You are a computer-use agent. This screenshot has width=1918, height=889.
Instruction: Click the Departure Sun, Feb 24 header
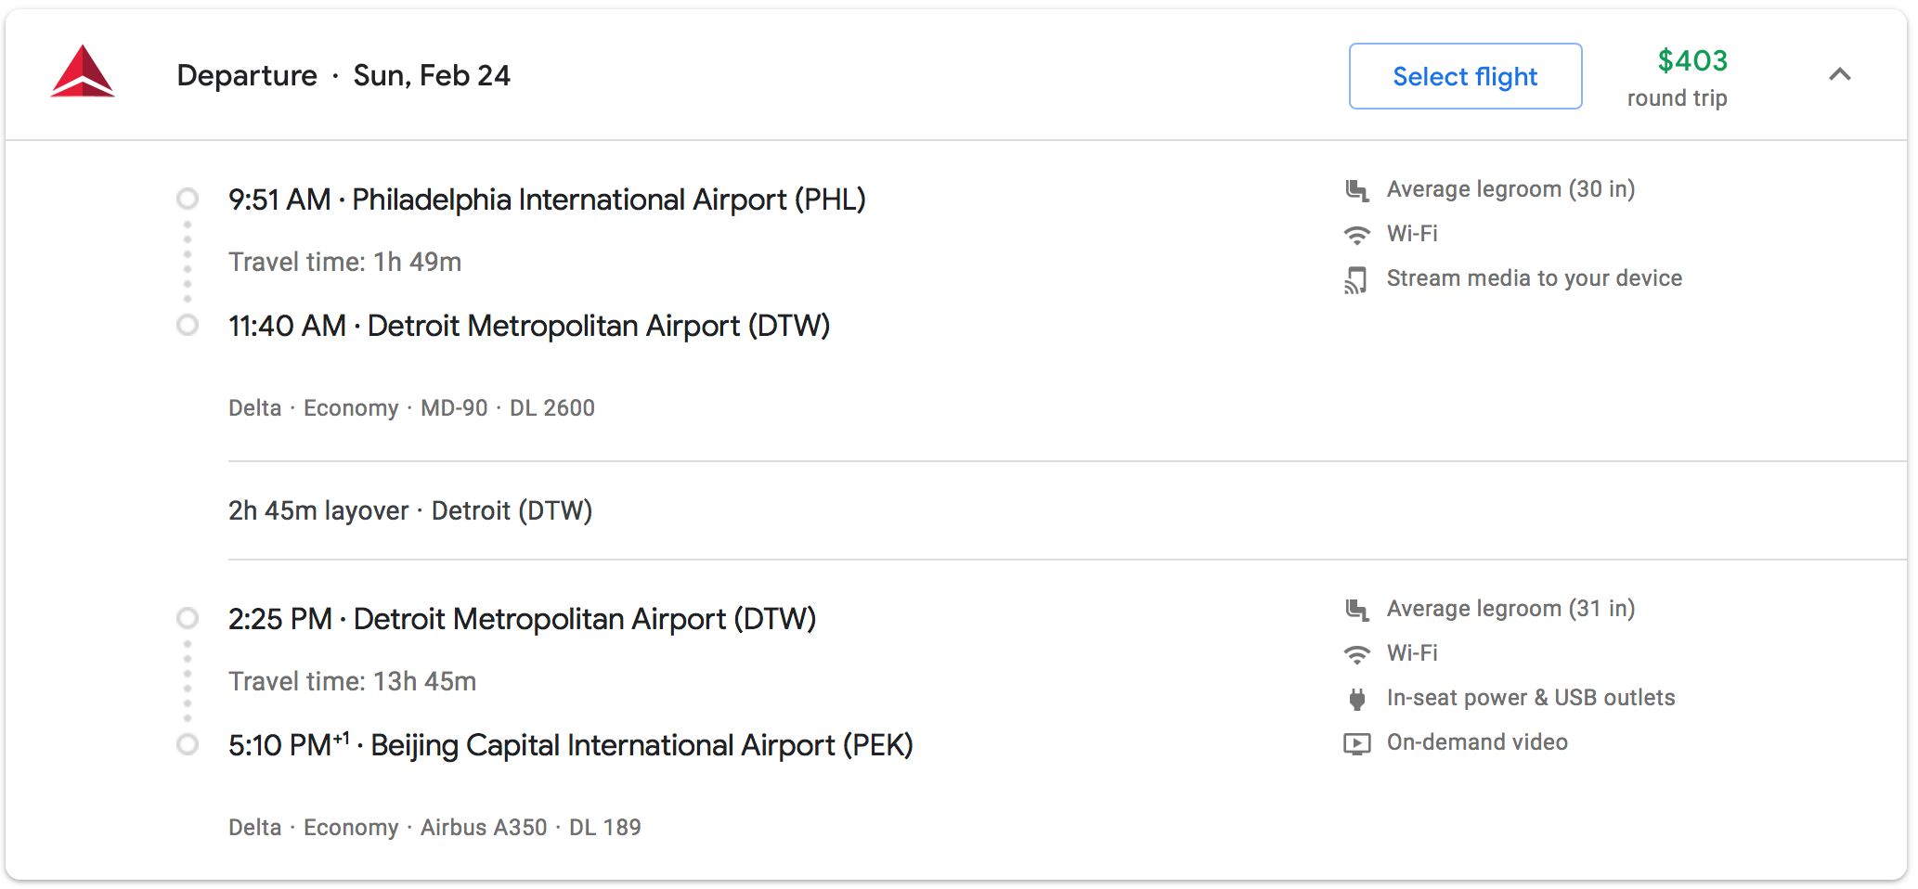(343, 75)
